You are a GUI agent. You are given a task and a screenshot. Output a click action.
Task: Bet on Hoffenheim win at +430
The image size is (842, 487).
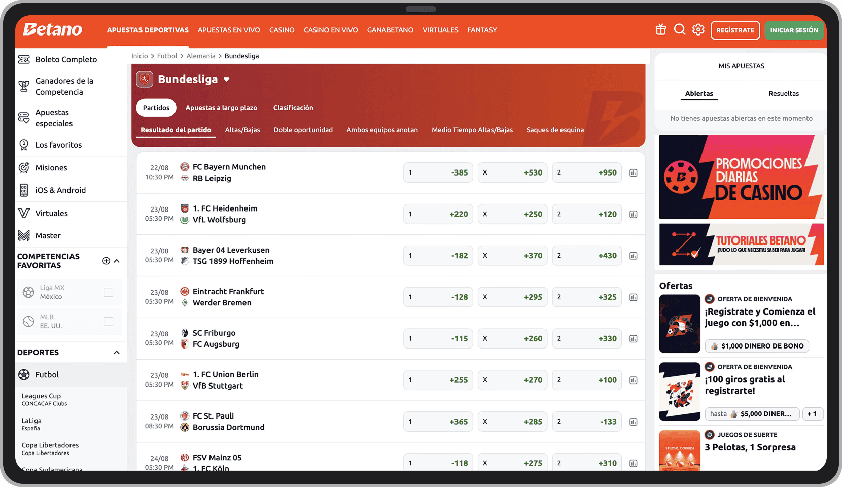click(587, 256)
